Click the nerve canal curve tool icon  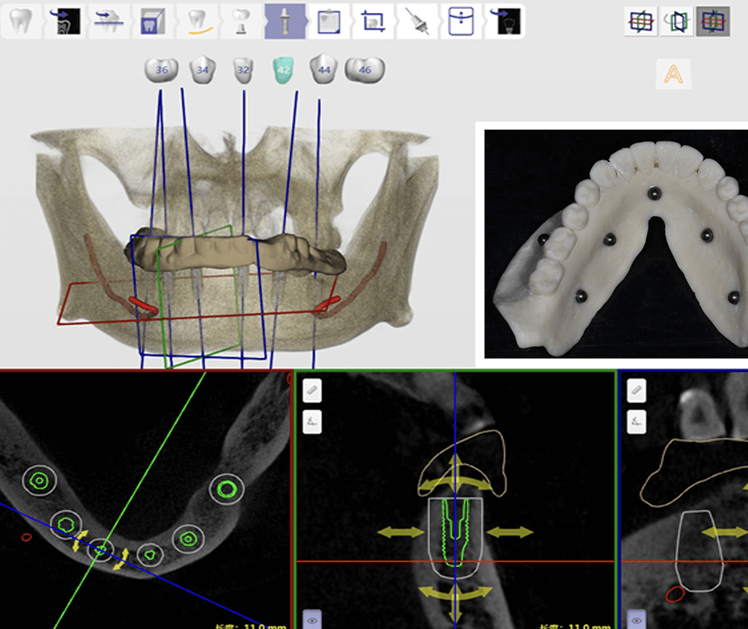(195, 21)
